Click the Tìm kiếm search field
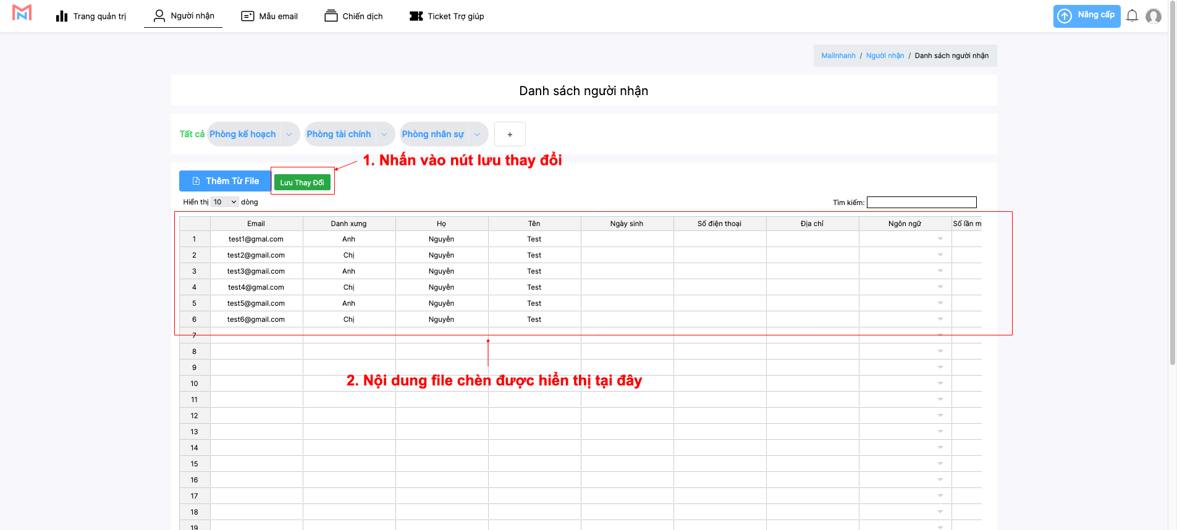 [x=921, y=203]
